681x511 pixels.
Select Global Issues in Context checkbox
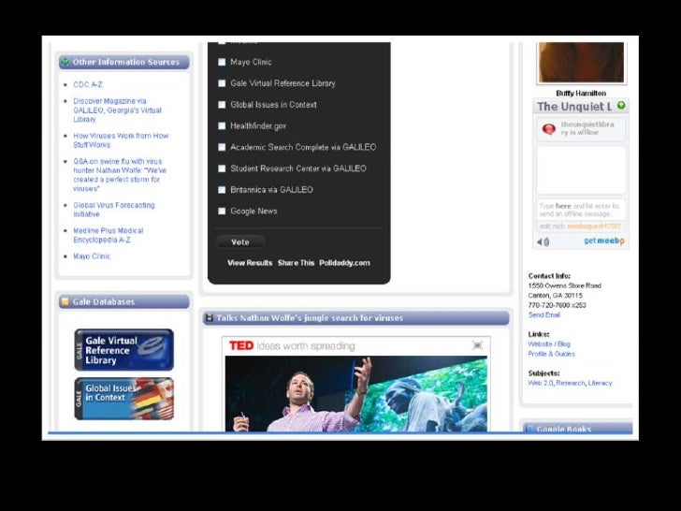tap(222, 105)
